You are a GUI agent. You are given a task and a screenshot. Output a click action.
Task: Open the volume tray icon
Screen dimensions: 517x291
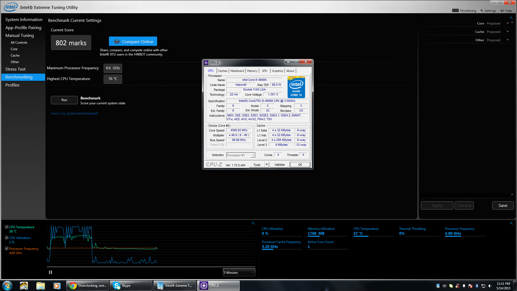click(490, 286)
